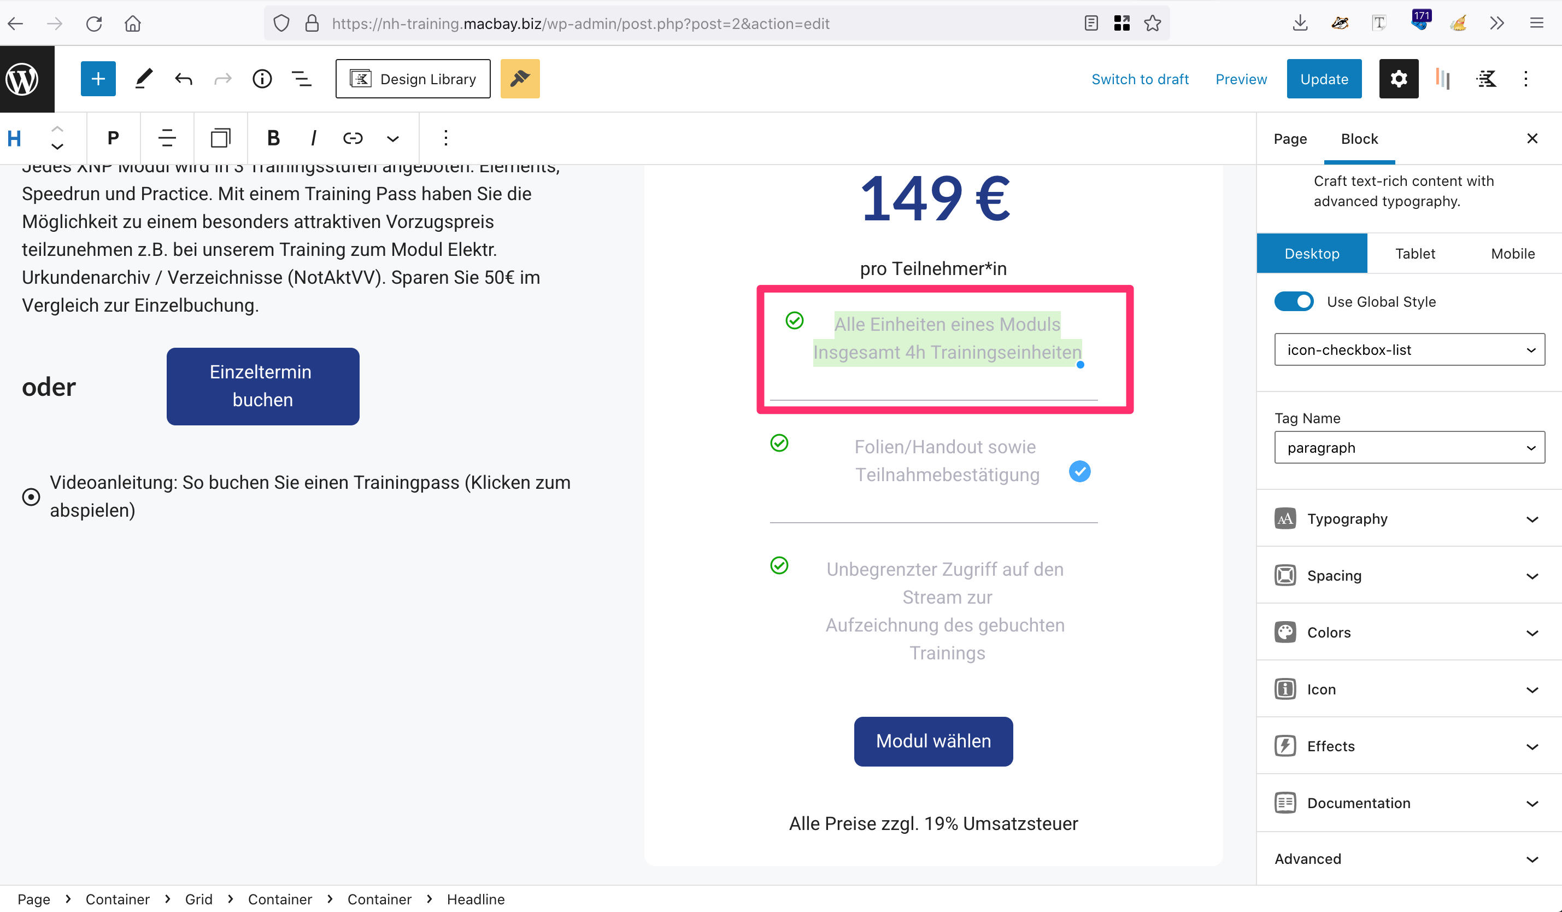Image resolution: width=1562 pixels, height=912 pixels.
Task: Open the settings gear panel
Action: (1399, 79)
